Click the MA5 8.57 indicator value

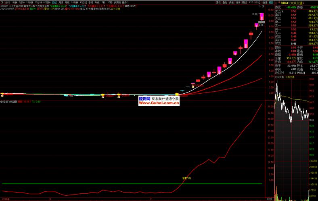click(x=130, y=6)
